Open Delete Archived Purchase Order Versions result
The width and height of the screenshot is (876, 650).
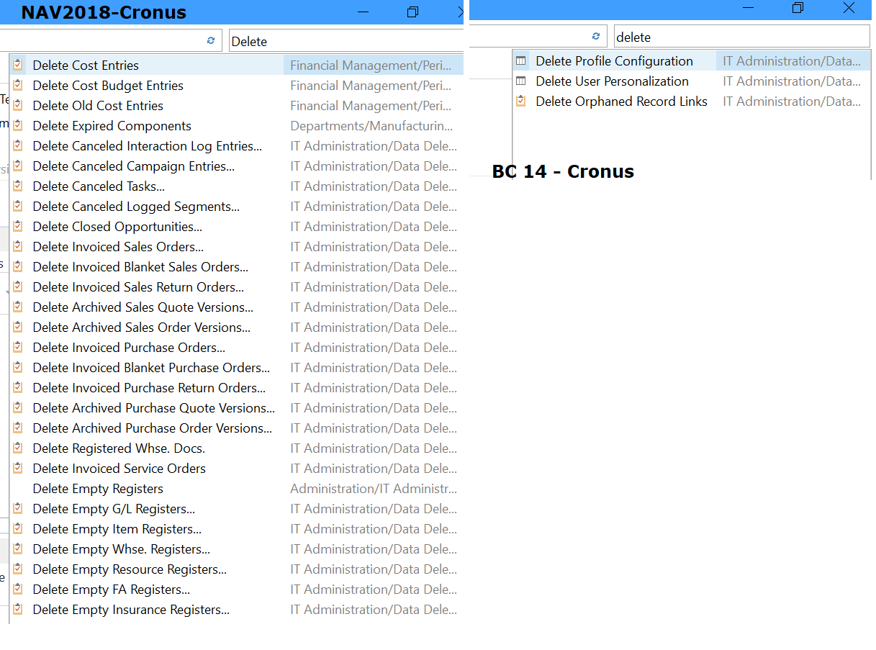coord(236,428)
